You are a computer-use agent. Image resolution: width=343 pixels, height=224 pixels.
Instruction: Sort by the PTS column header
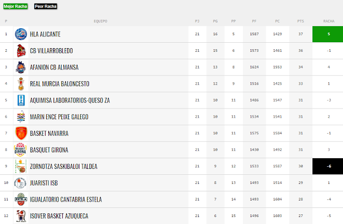tap(301, 21)
